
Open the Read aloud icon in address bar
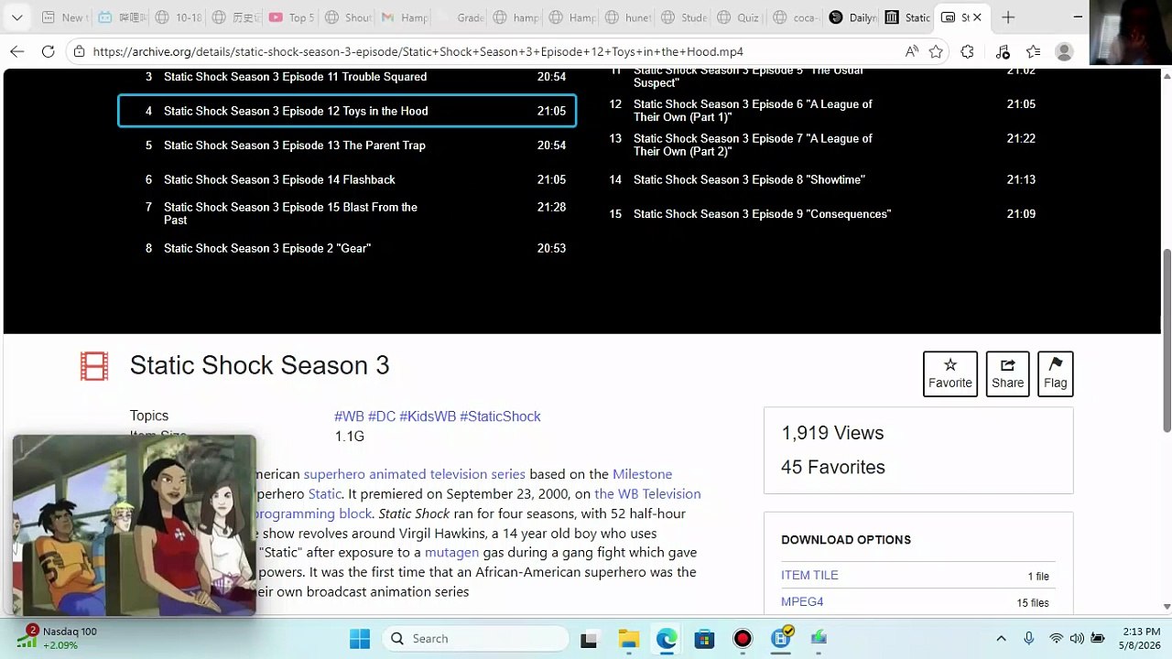(911, 52)
